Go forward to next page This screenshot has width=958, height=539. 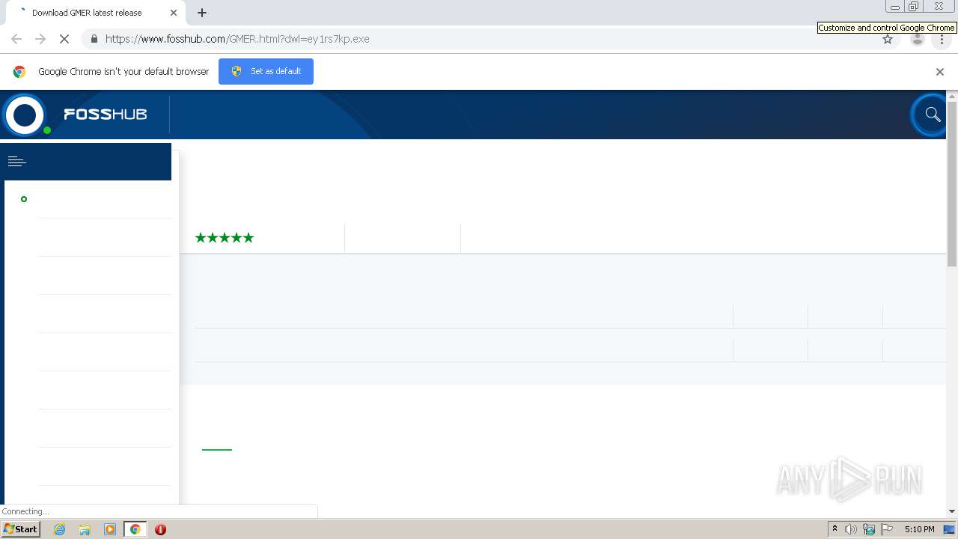click(40, 39)
